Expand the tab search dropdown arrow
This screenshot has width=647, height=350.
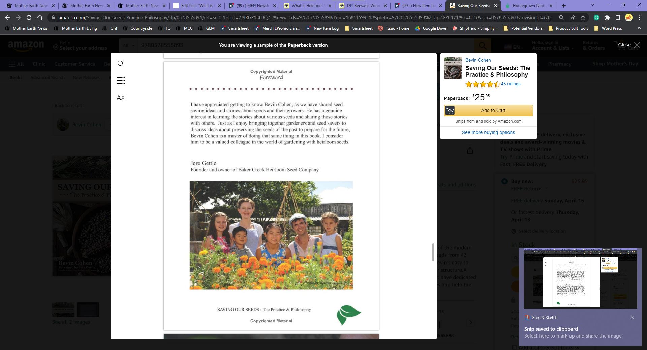tap(593, 5)
